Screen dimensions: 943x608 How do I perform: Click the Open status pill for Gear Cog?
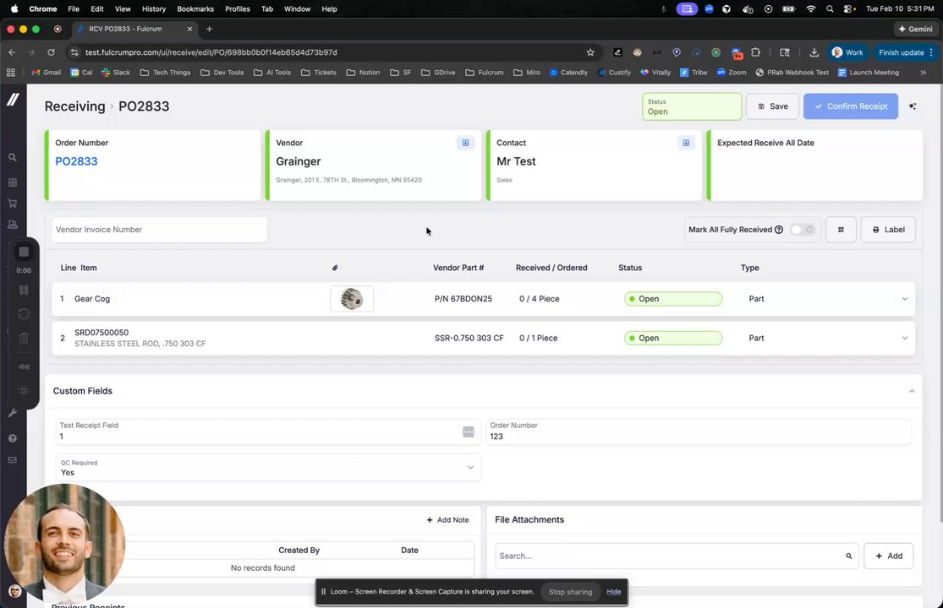coord(673,299)
